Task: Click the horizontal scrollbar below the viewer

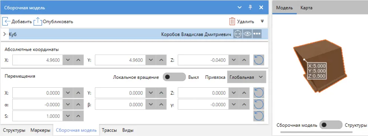Action: (x=316, y=133)
